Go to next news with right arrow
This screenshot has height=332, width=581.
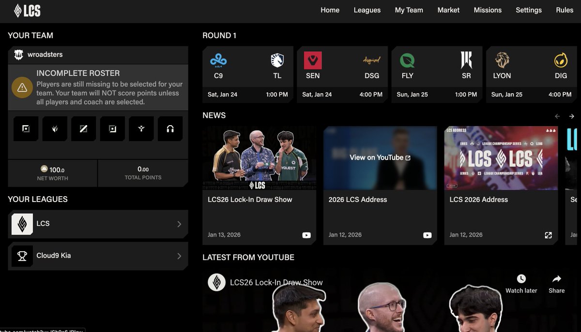(x=572, y=116)
